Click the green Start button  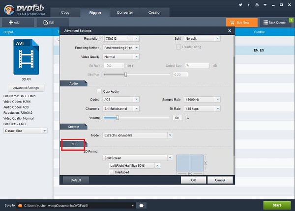coord(277,205)
